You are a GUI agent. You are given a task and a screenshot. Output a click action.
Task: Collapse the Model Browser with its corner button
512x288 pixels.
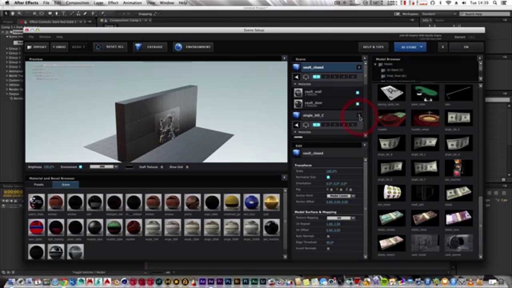tap(480, 59)
